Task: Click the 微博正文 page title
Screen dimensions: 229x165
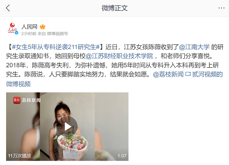Action: 114,8
